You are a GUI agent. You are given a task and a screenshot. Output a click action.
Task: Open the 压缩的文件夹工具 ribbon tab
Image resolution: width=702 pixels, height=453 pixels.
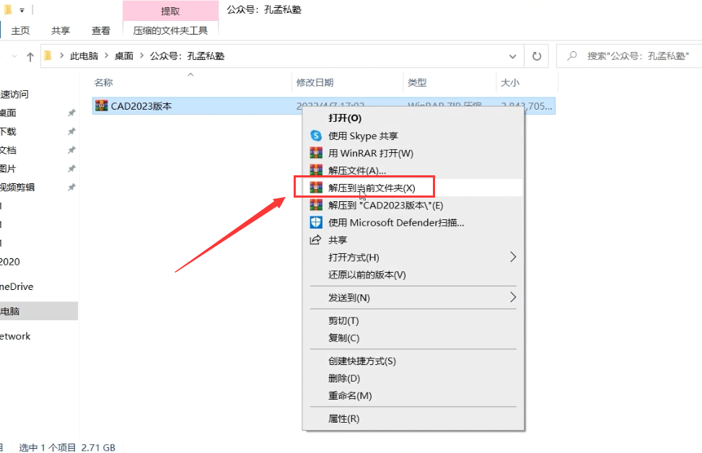pyautogui.click(x=170, y=30)
